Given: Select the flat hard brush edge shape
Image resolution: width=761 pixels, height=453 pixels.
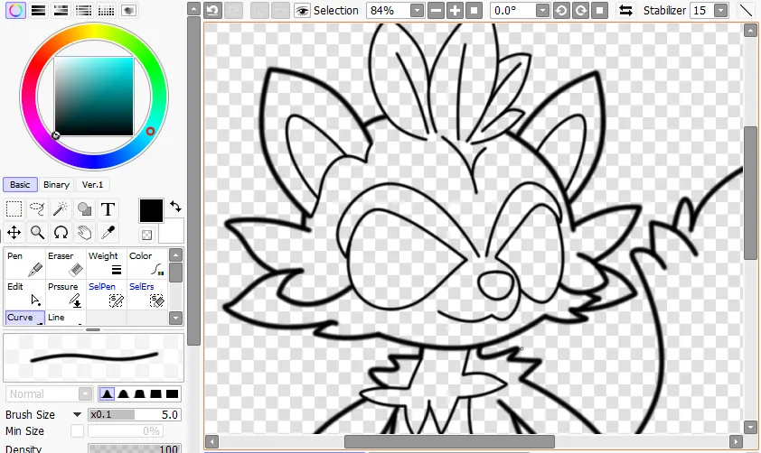Looking at the screenshot, I should click(173, 393).
